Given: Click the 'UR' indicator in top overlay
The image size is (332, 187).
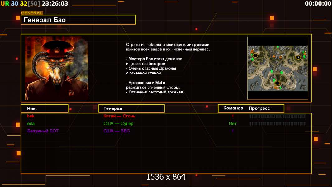Looking at the screenshot, I should 5,4.
